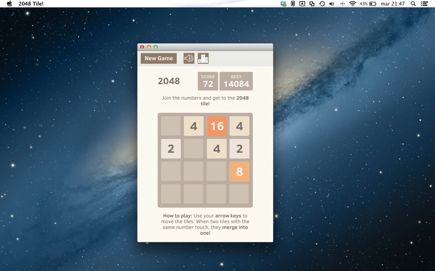
Task: Zoom the game window with the green button
Action: click(156, 47)
